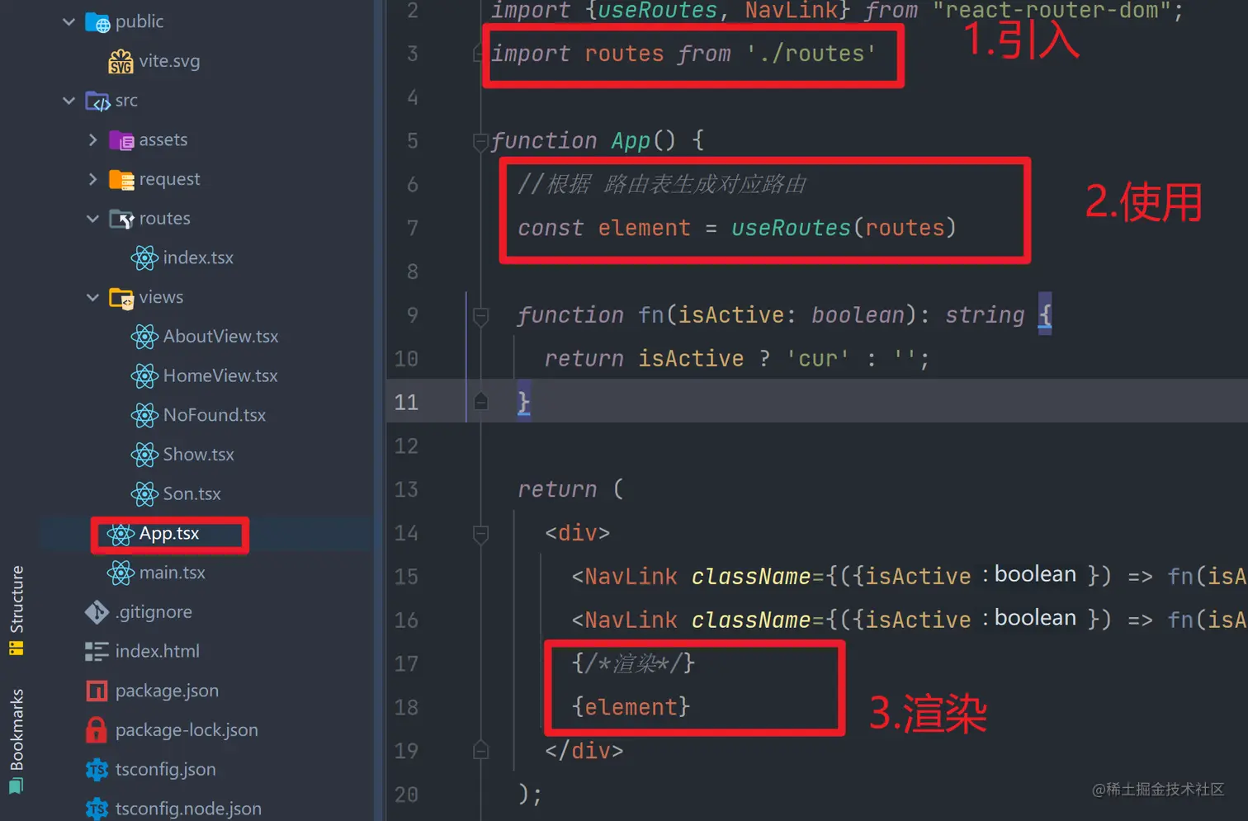Click the public folder icon
The width and height of the screenshot is (1248, 821).
[x=97, y=22]
